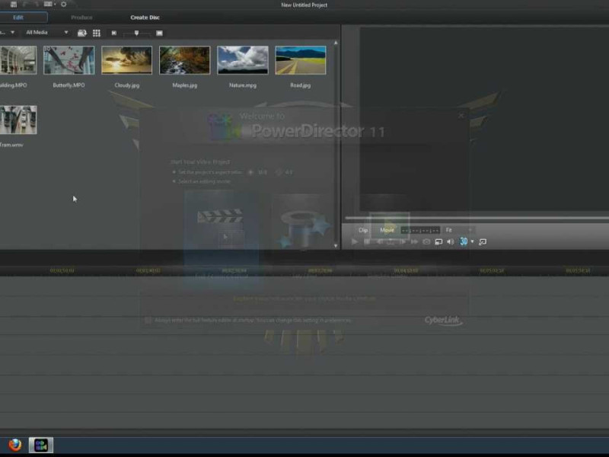This screenshot has height=457, width=609.
Task: Open the settings gear icon
Action: pos(63,5)
